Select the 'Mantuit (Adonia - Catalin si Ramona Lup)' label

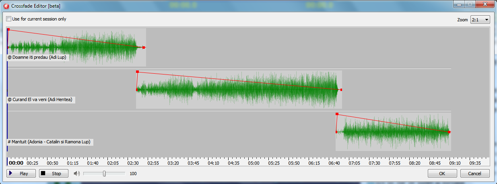pos(50,142)
